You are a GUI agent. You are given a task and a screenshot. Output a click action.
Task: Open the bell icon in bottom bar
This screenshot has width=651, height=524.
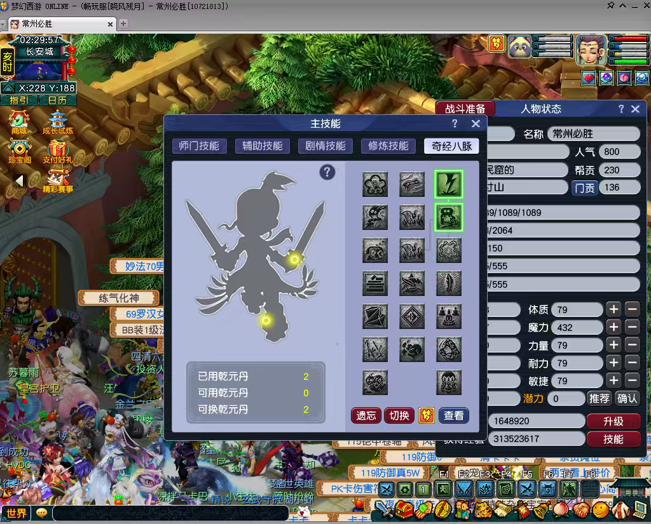pyautogui.click(x=542, y=510)
